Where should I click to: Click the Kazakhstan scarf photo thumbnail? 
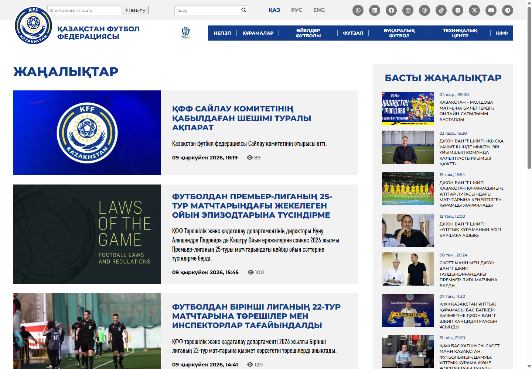coord(408,310)
